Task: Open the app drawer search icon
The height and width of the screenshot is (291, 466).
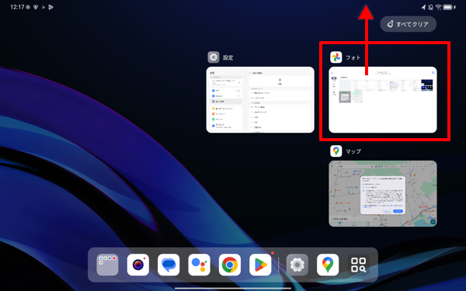Action: click(x=358, y=265)
